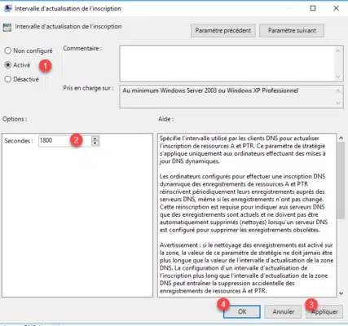Click the Annuler button
The image size is (348, 326).
283,311
